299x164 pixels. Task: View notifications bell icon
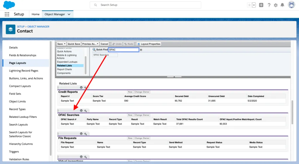pos(282,5)
